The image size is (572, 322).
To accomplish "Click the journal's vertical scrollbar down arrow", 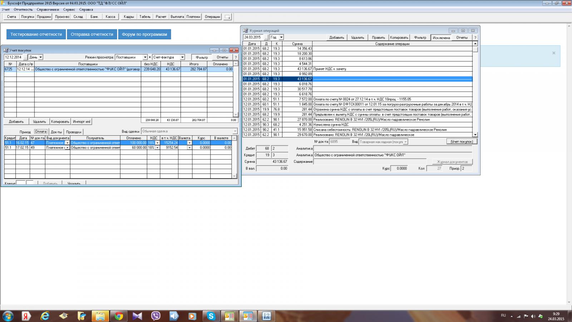I will 475,135.
